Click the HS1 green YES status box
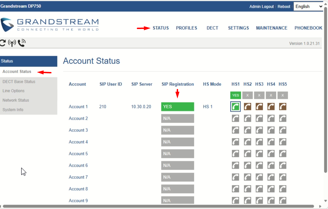This screenshot has width=328, height=209. [x=235, y=95]
